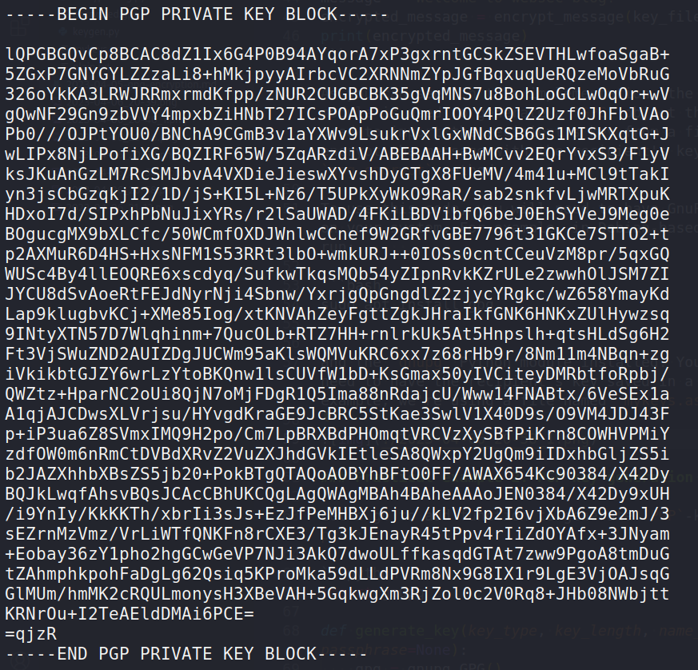Screen dimensions: 698x670
Task: Click the key line starting HDxoI7d/SIPxhPbNuJixYRs
Action: click(337, 213)
